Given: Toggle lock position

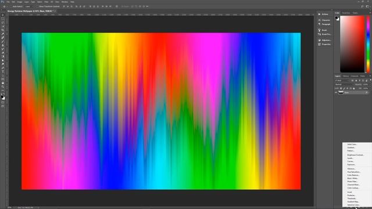Looking at the screenshot, I should click(348, 88).
